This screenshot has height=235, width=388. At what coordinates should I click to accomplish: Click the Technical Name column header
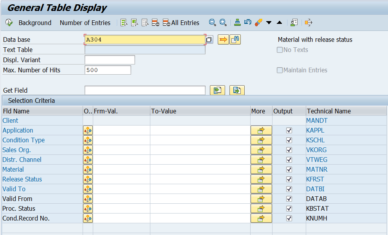tap(346, 111)
